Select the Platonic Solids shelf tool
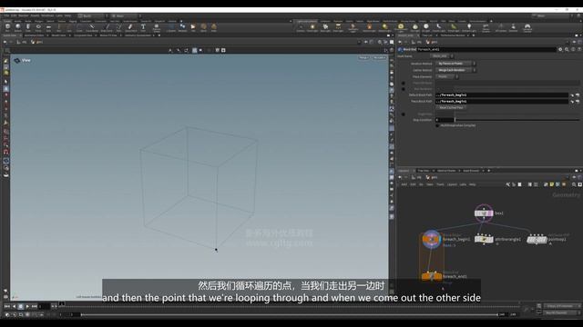Image resolution: width=583 pixels, height=327 pixels. [156, 27]
